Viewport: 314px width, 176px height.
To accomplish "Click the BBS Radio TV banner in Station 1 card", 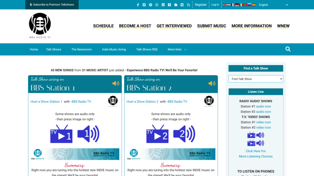I will click(x=75, y=154).
